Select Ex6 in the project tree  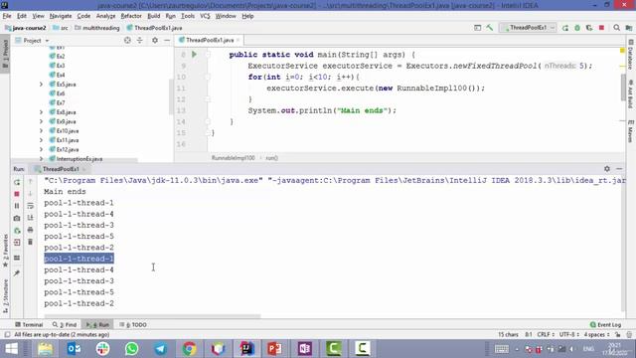click(58, 93)
